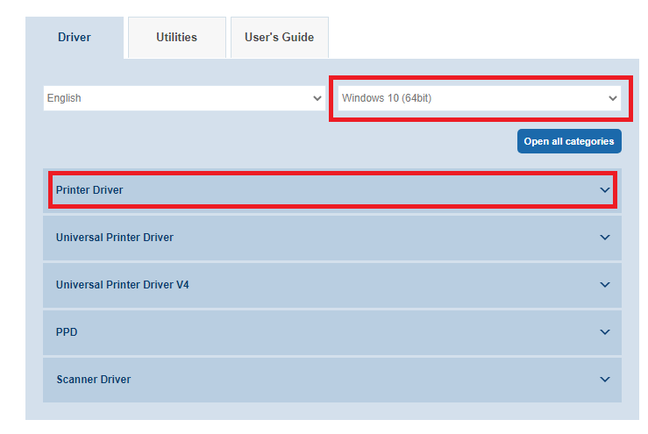Click the chevron on Printer Driver row
Viewport: 648px width, 434px height.
605,190
